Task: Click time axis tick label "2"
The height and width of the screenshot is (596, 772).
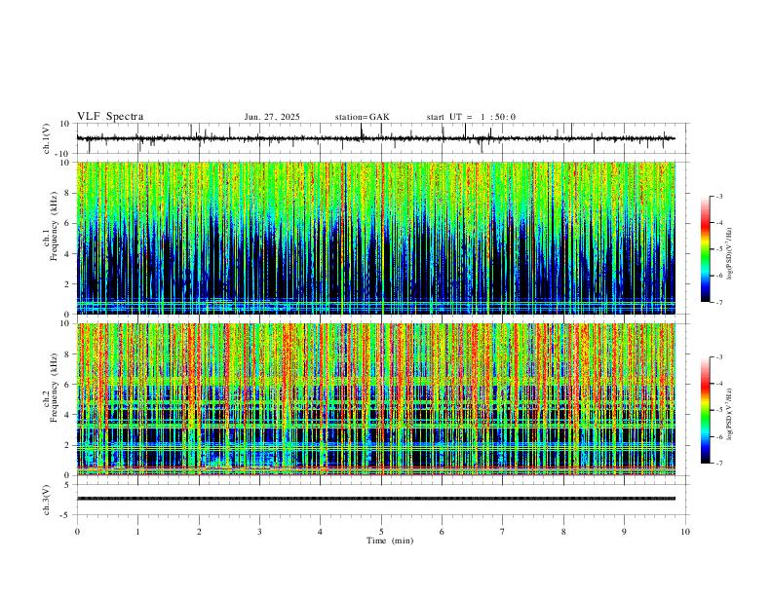Action: click(199, 532)
